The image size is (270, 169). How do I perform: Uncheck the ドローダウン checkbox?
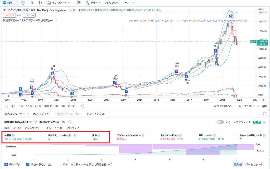(x=27, y=165)
